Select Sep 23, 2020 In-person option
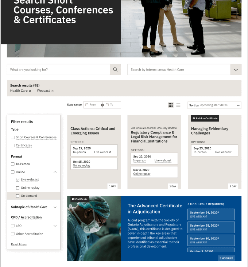 point(200,152)
